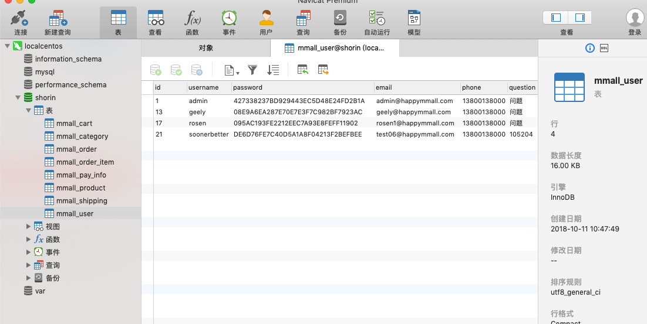647x324 pixels.
Task: Collapse the Tables (表) node
Action: point(28,110)
